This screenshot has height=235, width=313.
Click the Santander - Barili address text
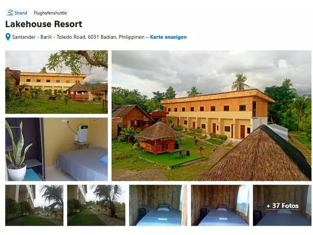click(x=78, y=37)
